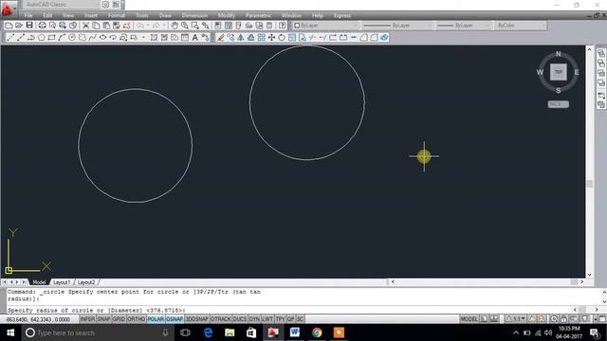Click the Cut scissors icon
The image size is (607, 341).
click(85, 26)
